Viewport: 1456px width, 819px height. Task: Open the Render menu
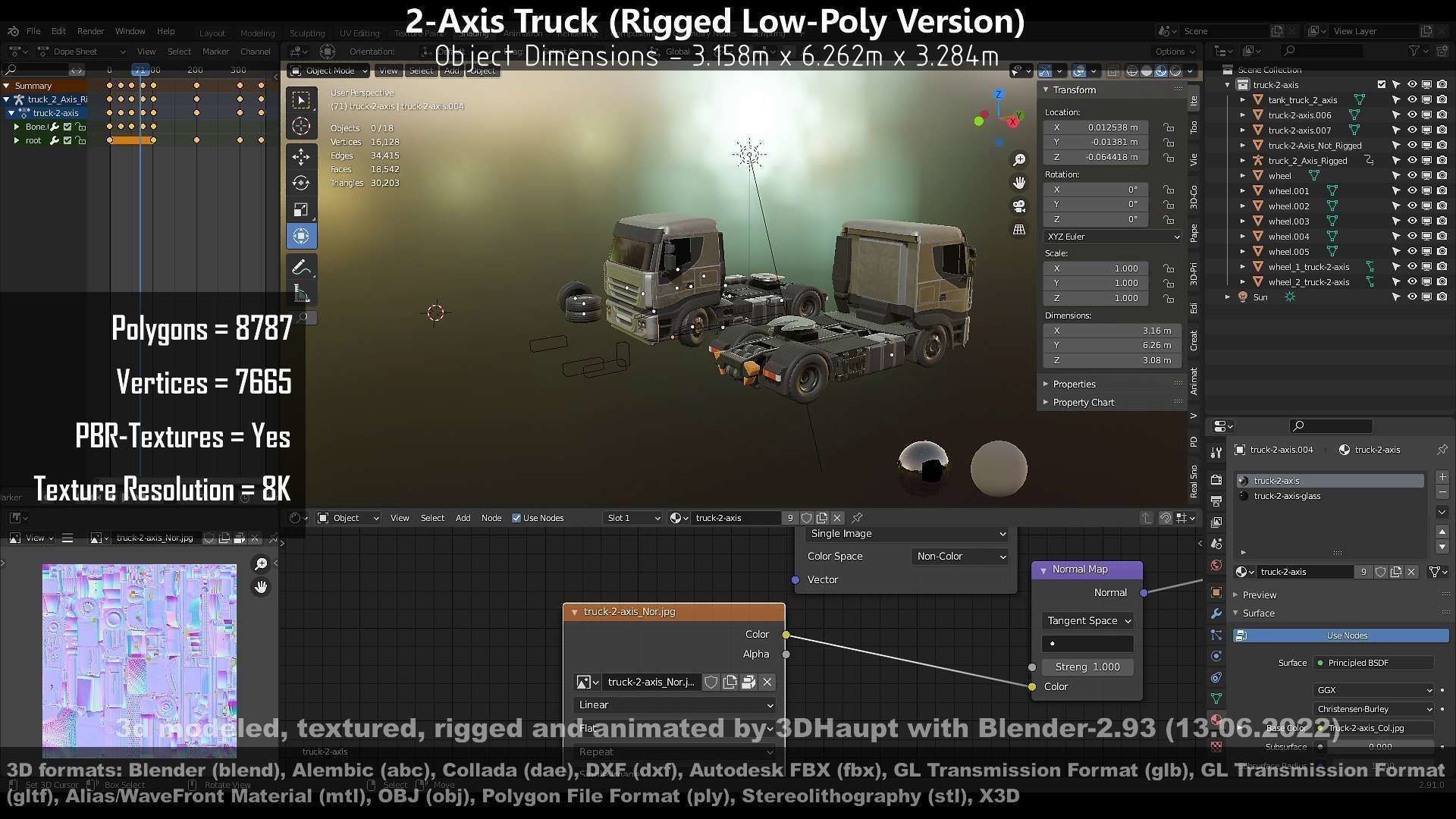[x=90, y=32]
